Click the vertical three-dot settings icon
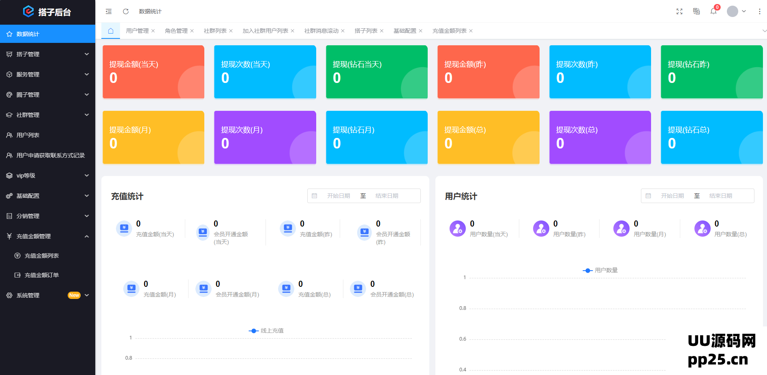767x375 pixels. coord(759,11)
